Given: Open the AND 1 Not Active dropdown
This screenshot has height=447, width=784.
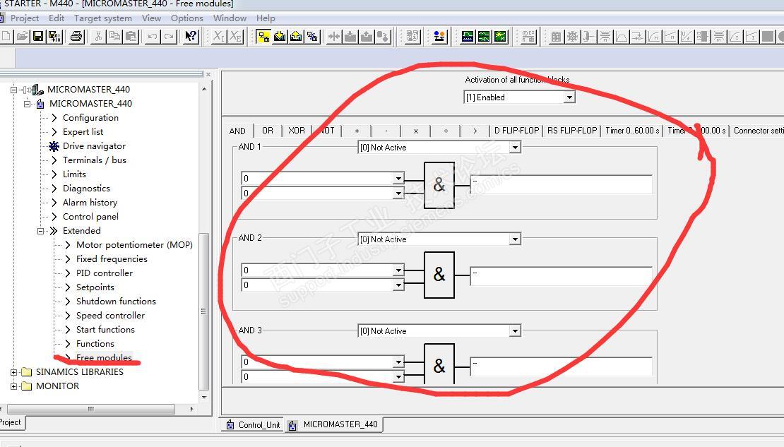Looking at the screenshot, I should click(x=515, y=148).
